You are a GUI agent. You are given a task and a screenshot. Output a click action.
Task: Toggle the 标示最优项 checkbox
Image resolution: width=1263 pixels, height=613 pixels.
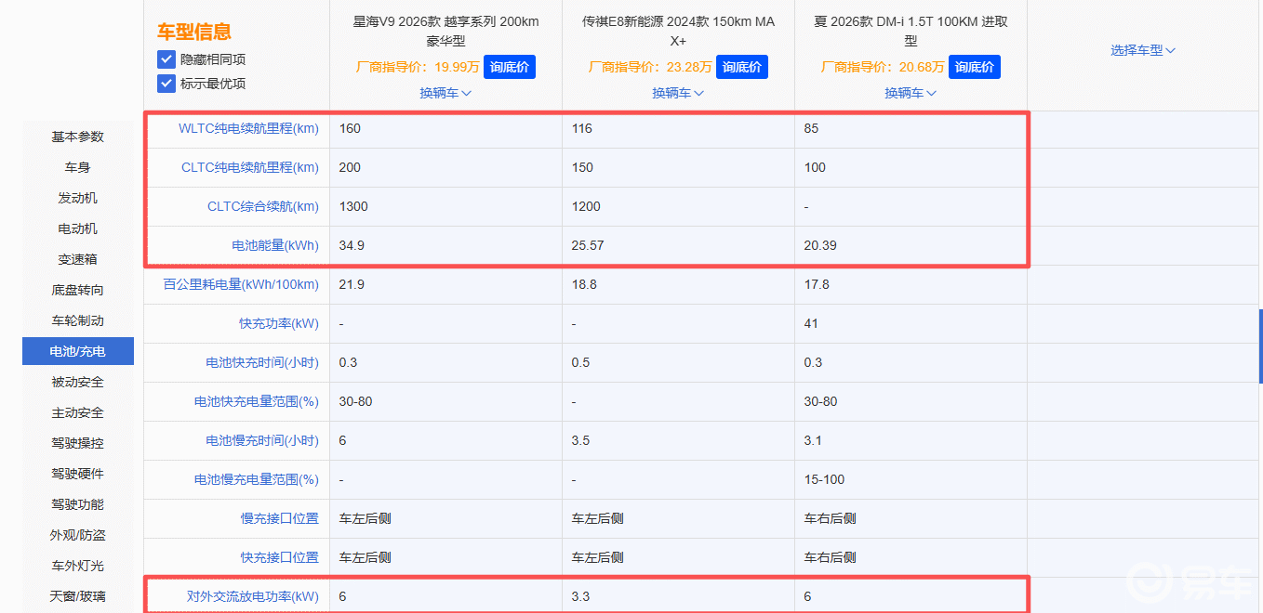pyautogui.click(x=166, y=84)
